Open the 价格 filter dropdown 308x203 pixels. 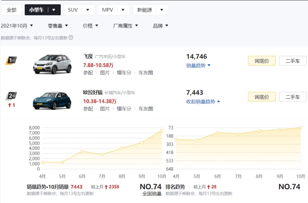tap(90, 26)
